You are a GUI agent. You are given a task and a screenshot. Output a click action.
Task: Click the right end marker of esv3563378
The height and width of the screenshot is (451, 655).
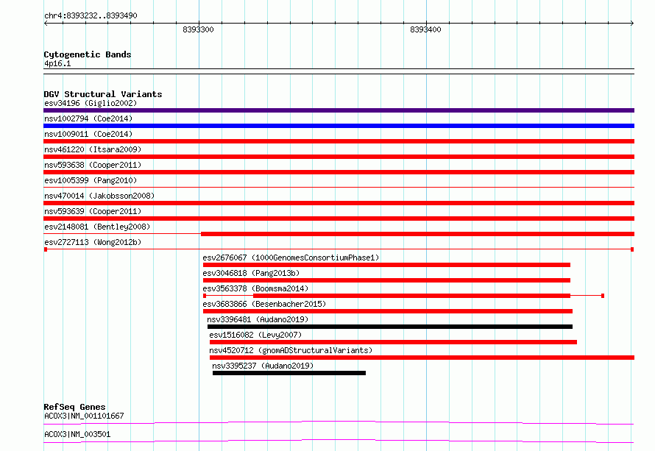(x=603, y=296)
